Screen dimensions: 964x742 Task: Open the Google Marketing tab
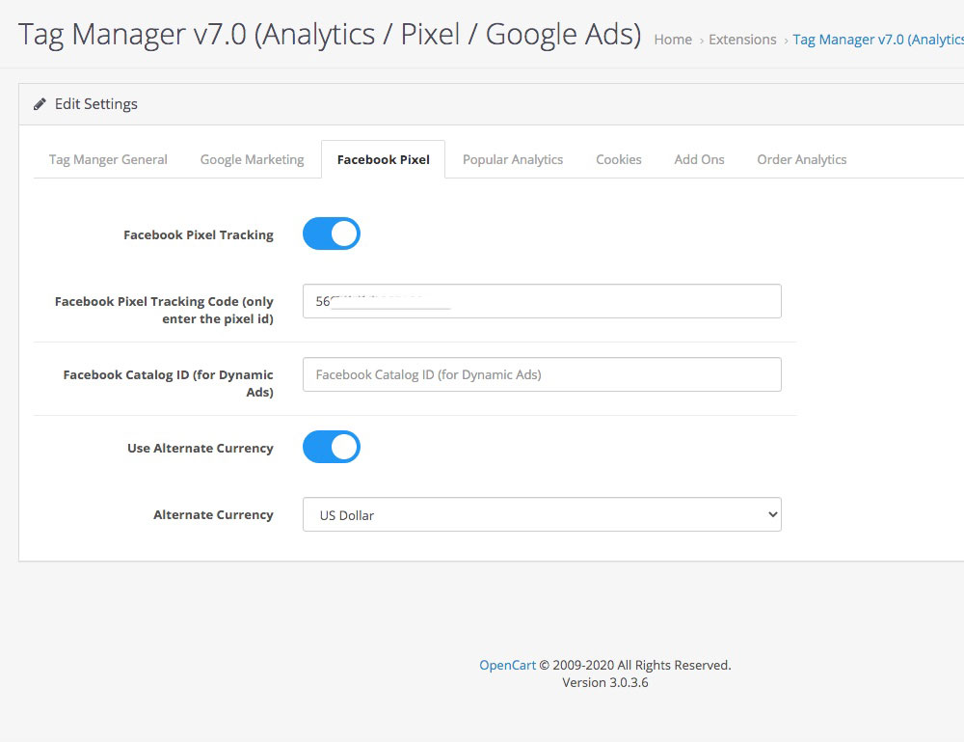pyautogui.click(x=252, y=159)
